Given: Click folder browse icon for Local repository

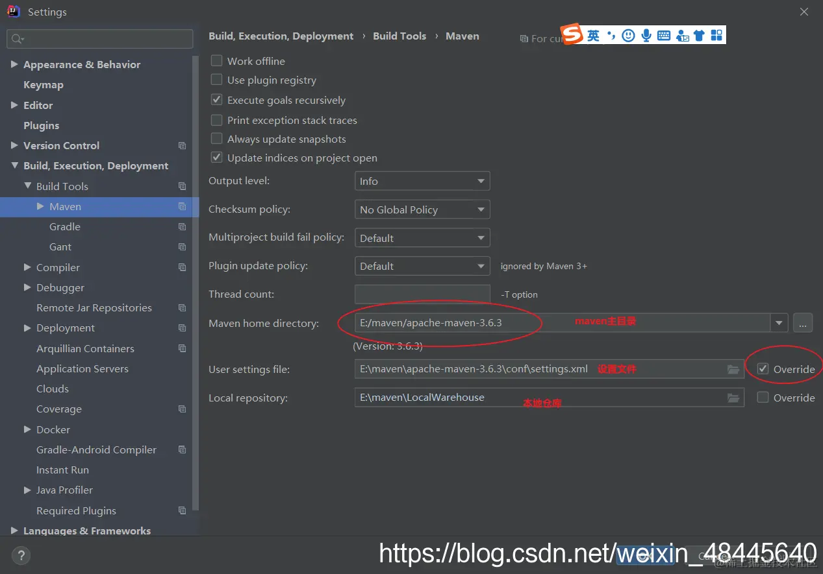Looking at the screenshot, I should pyautogui.click(x=733, y=398).
